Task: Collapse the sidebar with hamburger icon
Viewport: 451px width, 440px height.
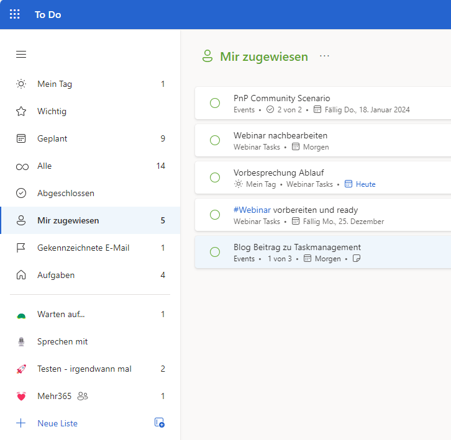Action: (x=21, y=55)
